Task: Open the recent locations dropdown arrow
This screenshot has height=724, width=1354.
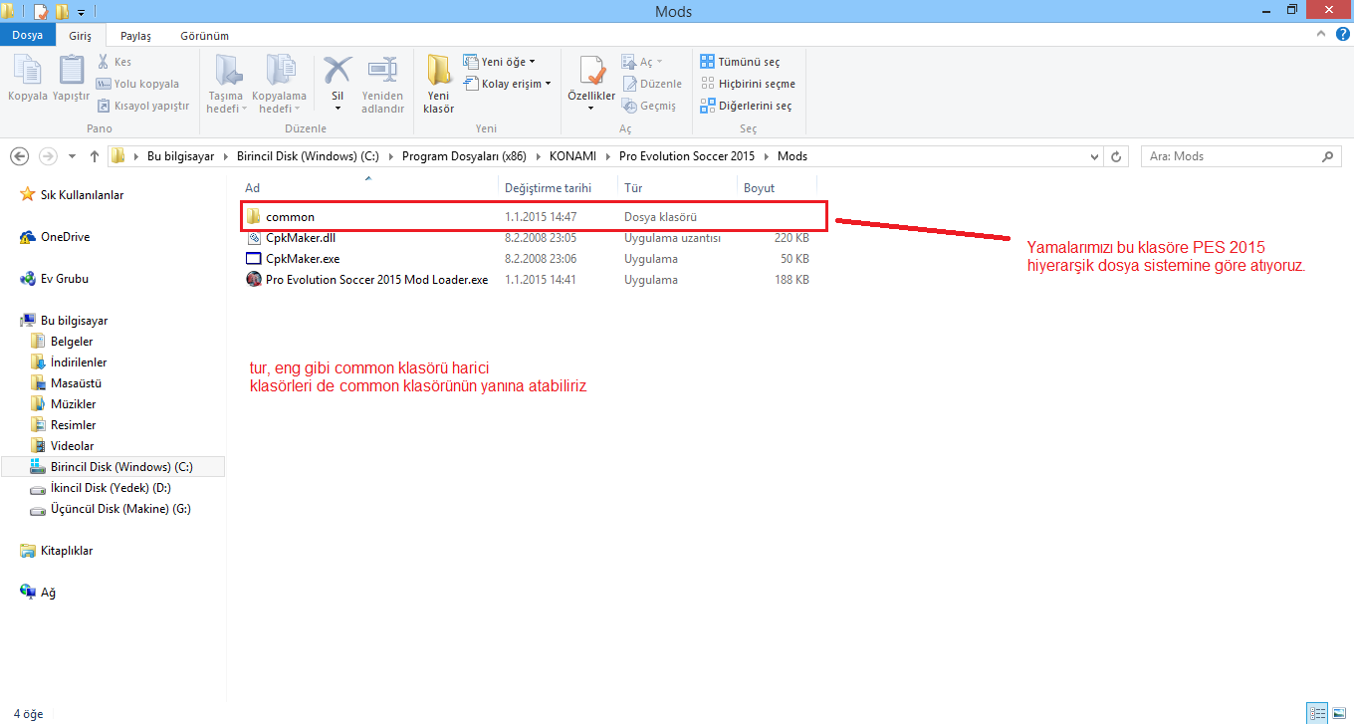Action: pos(72,156)
